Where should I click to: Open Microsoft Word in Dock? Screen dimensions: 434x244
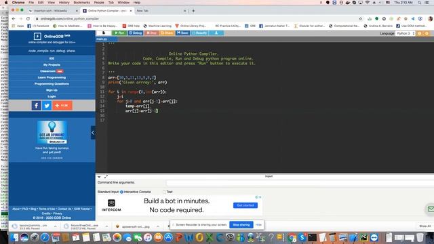[x=189, y=237]
